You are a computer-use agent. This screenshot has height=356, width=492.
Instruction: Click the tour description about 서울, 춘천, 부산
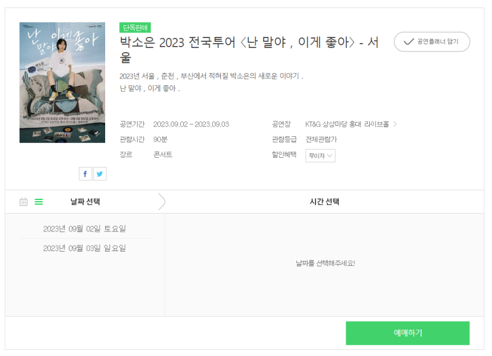211,76
